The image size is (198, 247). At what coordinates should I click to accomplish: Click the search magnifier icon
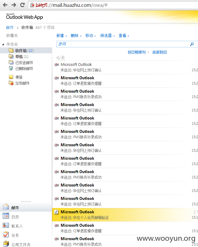pyautogui.click(x=192, y=44)
